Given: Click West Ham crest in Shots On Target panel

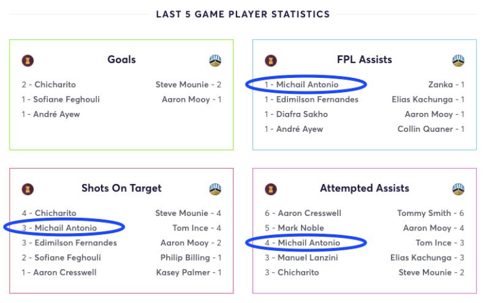Looking at the screenshot, I should [x=28, y=189].
